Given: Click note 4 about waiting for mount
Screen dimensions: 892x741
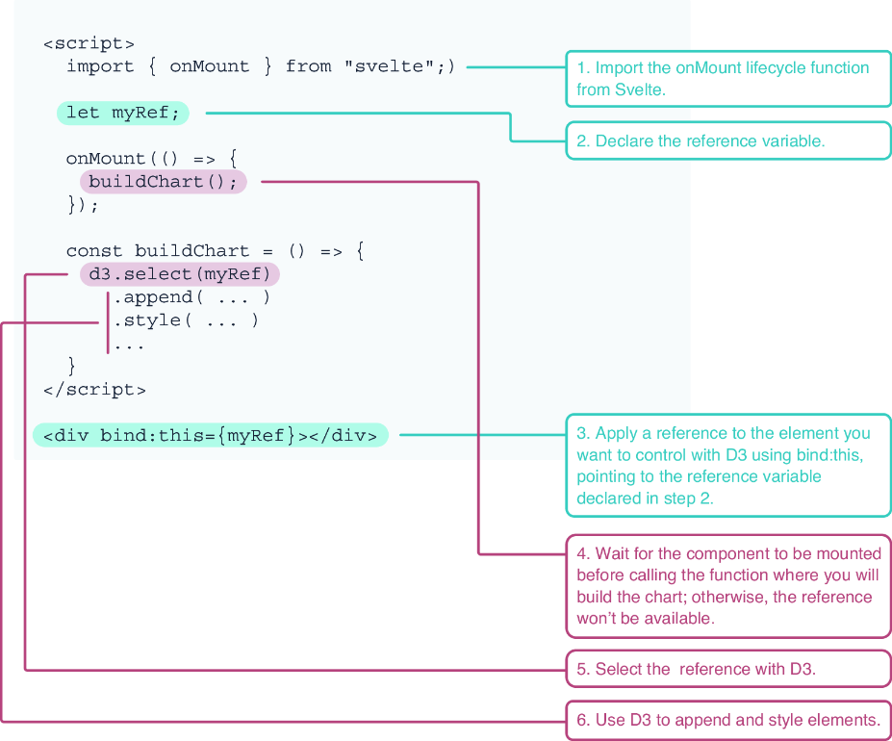Looking at the screenshot, I should pyautogui.click(x=728, y=586).
